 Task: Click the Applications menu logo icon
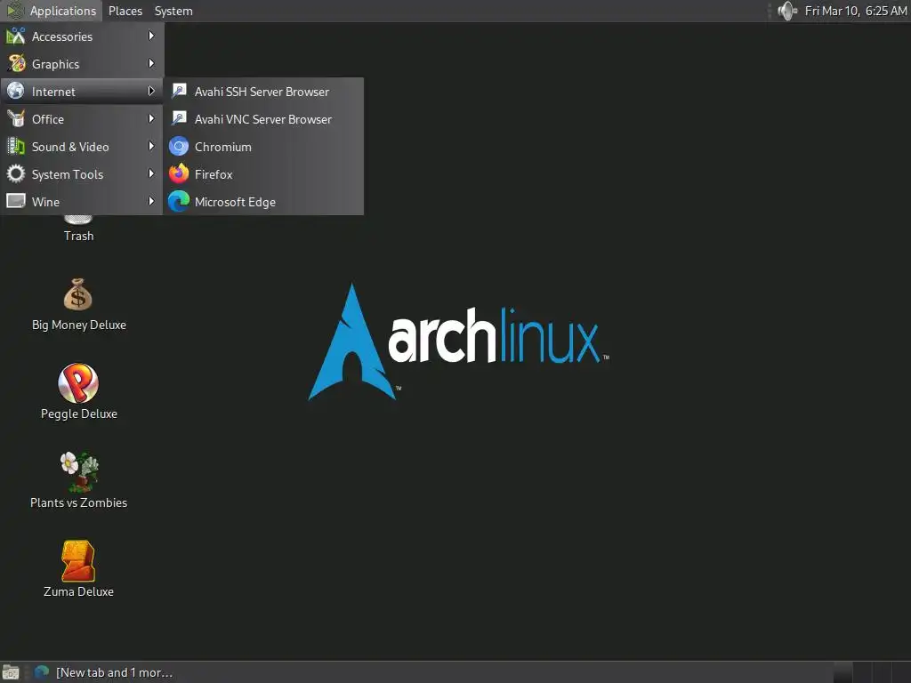pyautogui.click(x=15, y=11)
